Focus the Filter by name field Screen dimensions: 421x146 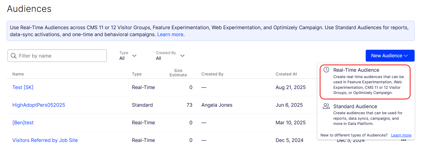coord(61,56)
